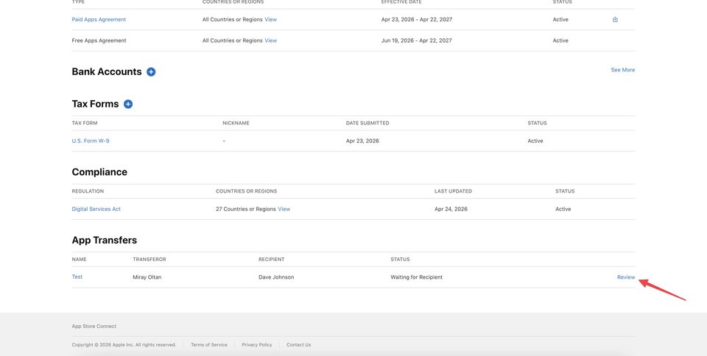Click See More for Bank Accounts

coord(623,70)
